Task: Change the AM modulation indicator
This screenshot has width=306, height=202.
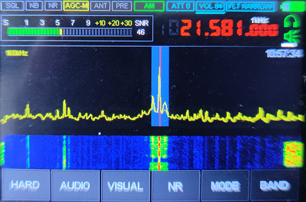Action: tap(149, 6)
